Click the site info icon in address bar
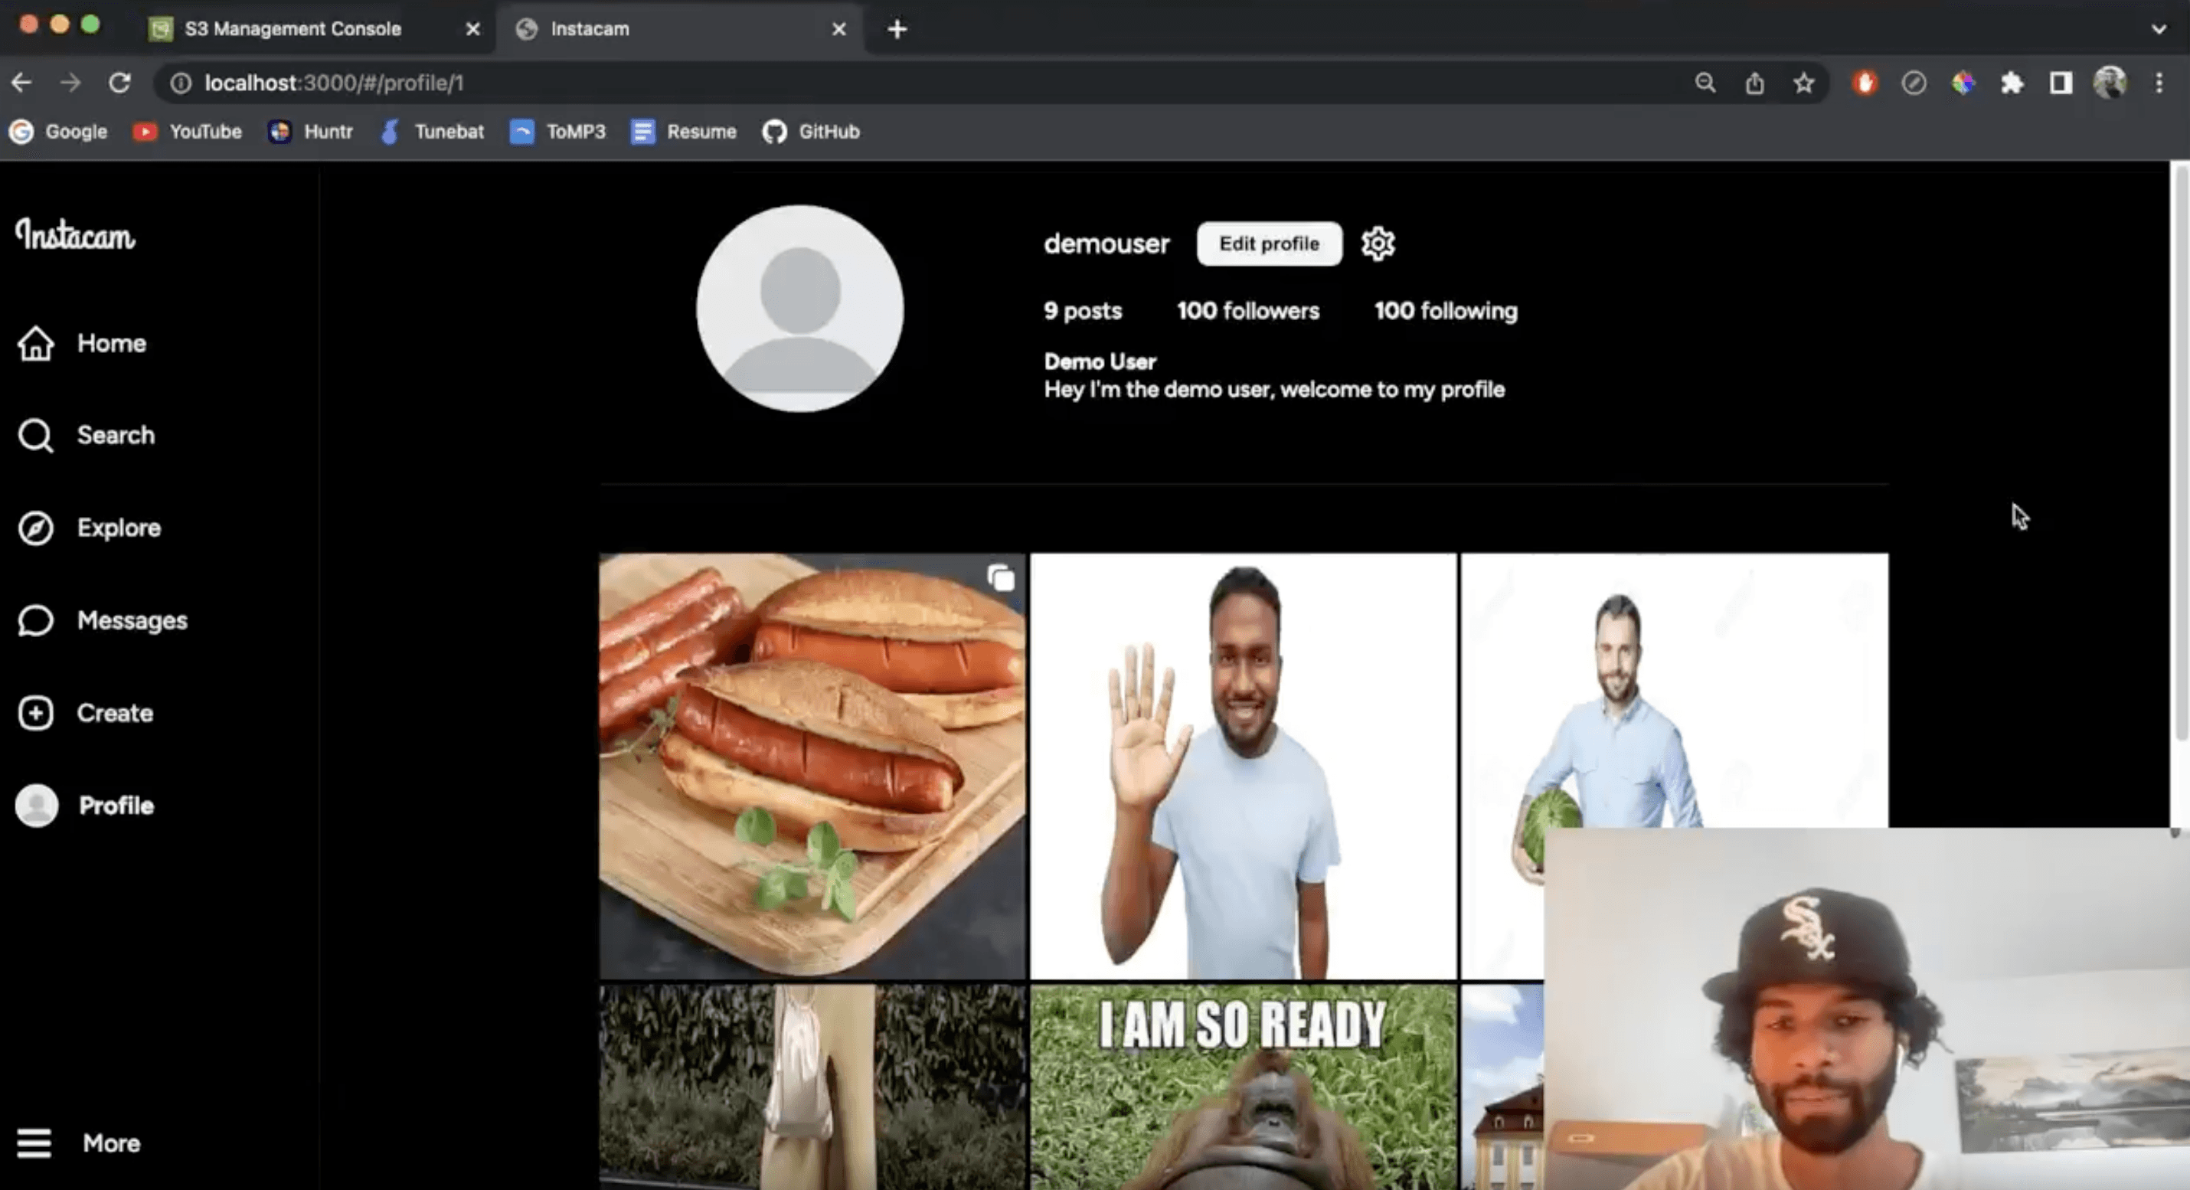Screen dimensions: 2190x1190 pyautogui.click(x=180, y=83)
